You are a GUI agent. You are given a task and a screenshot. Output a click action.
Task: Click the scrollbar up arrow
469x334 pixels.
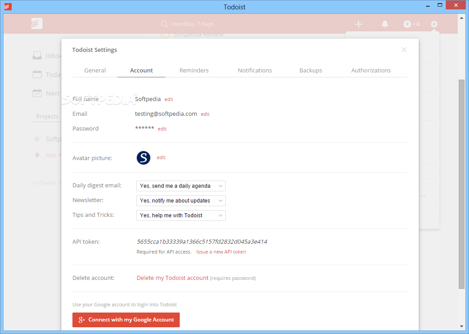461,17
